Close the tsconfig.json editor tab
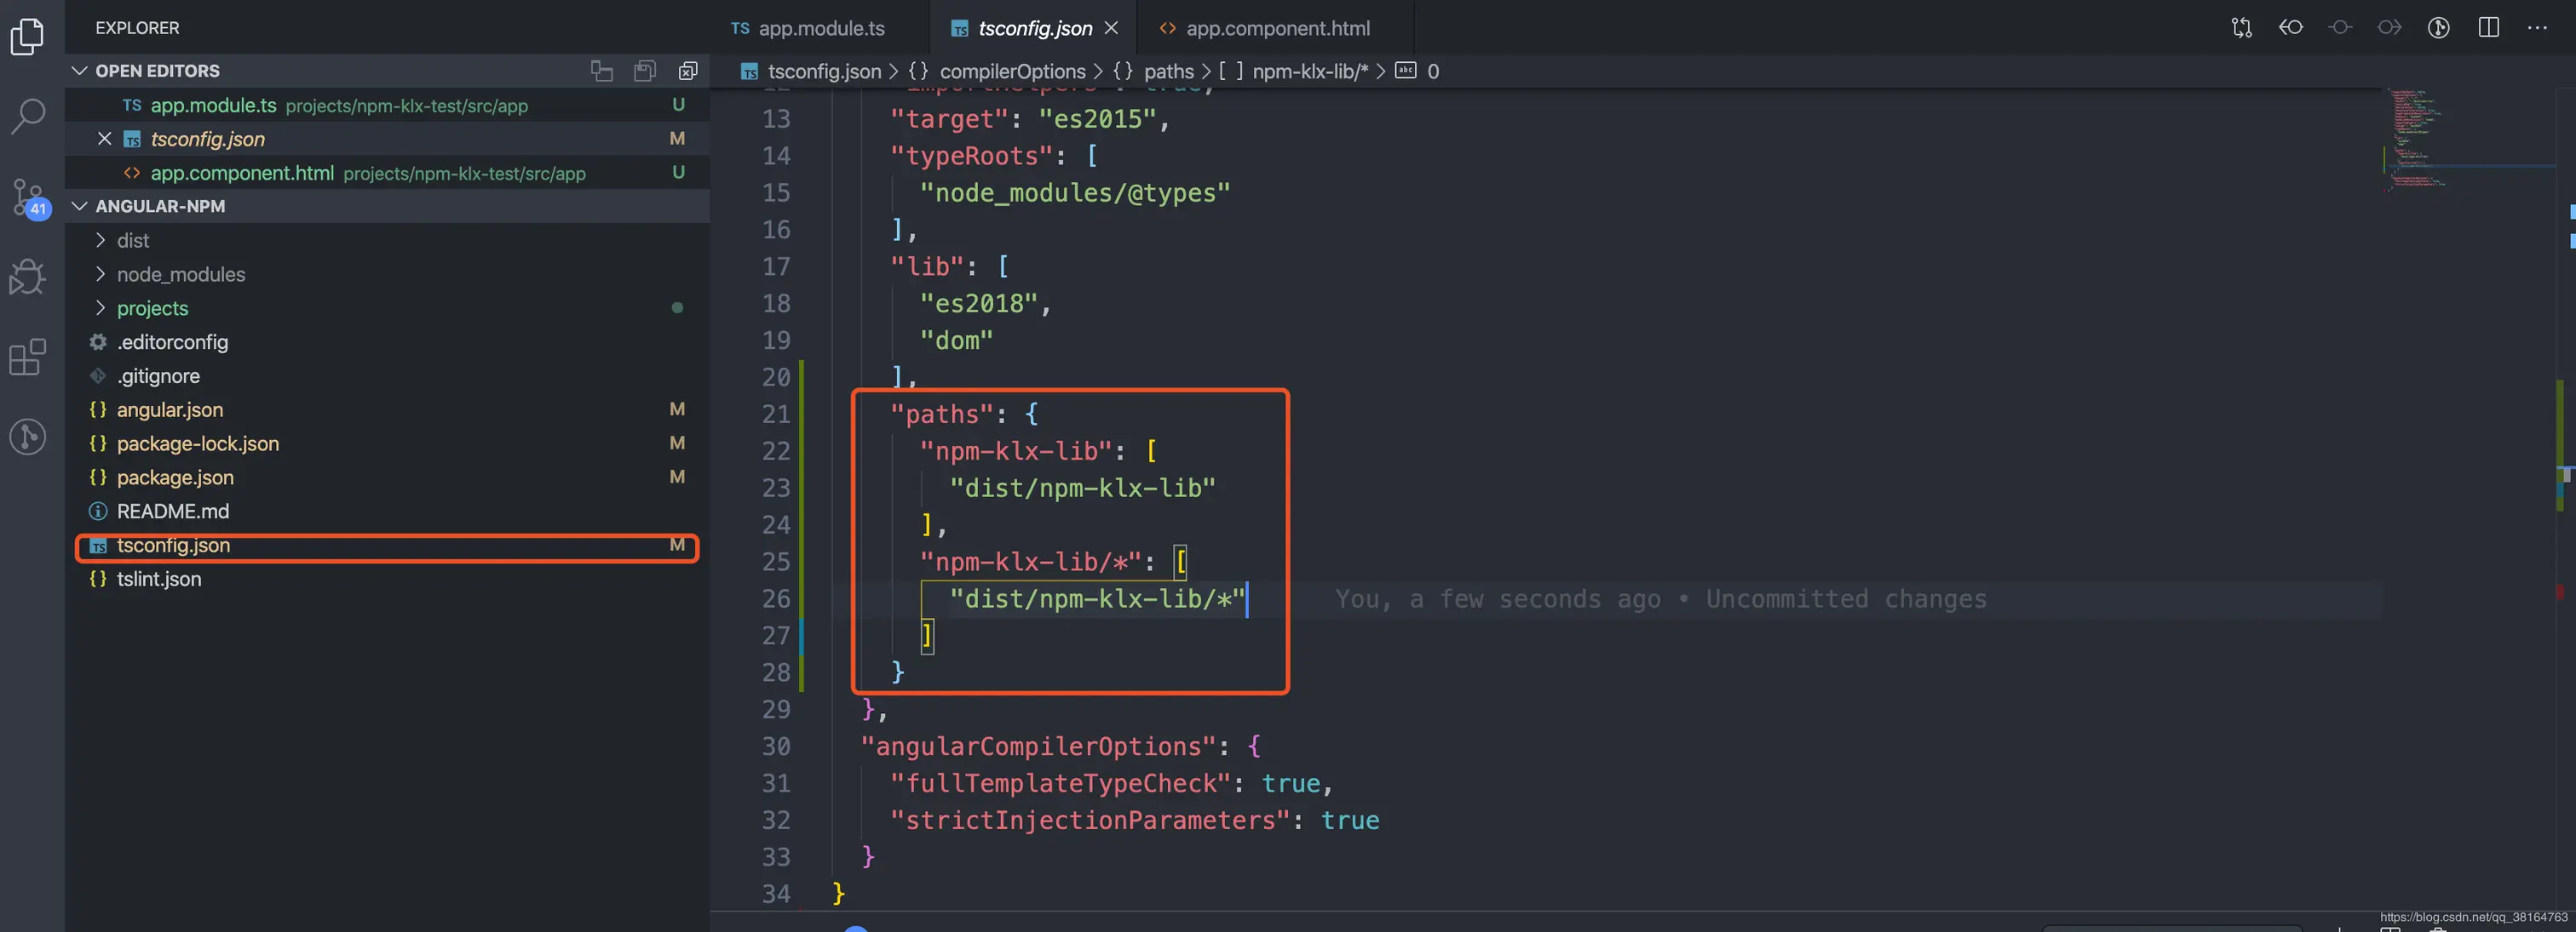2576x932 pixels. pyautogui.click(x=1111, y=28)
